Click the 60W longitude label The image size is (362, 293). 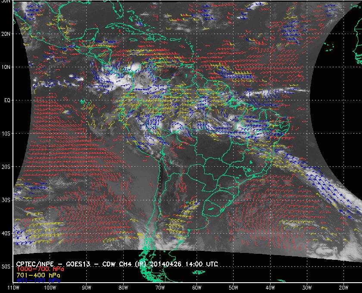[x=197, y=287]
